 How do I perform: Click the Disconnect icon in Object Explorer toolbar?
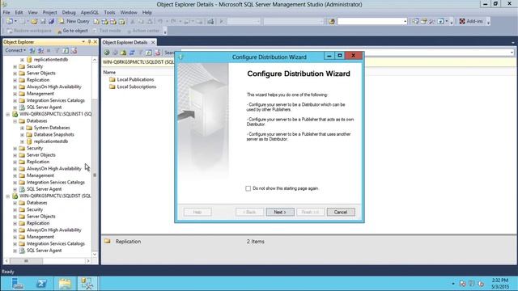(x=40, y=50)
